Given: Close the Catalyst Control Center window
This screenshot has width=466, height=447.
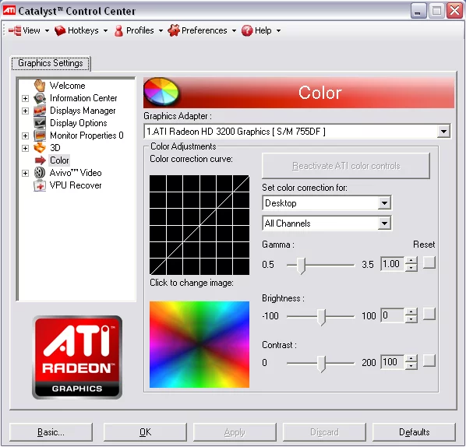Looking at the screenshot, I should pyautogui.click(x=455, y=11).
